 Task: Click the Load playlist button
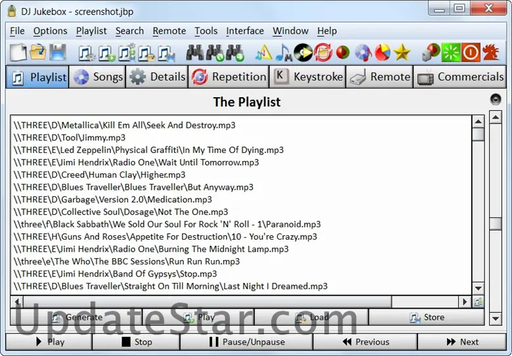pos(312,317)
